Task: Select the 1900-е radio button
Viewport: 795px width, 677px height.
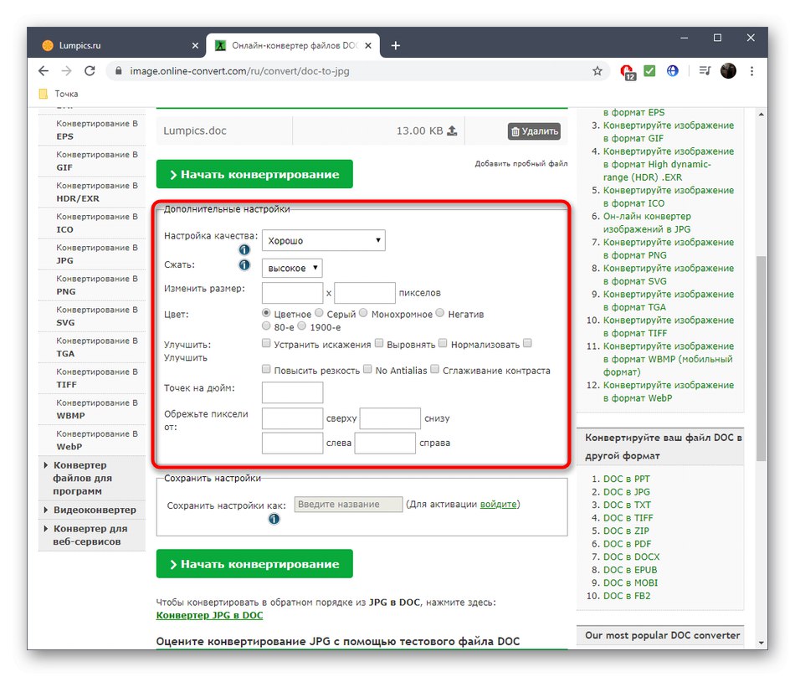Action: pyautogui.click(x=302, y=326)
